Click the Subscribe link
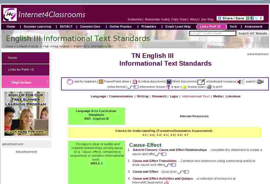 click(135, 19)
